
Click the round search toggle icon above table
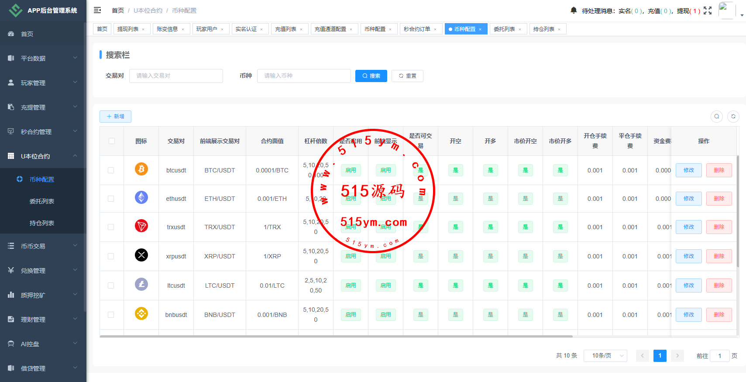point(717,117)
